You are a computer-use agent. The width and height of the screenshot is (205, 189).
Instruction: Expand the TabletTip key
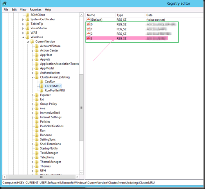pyautogui.click(x=23, y=24)
